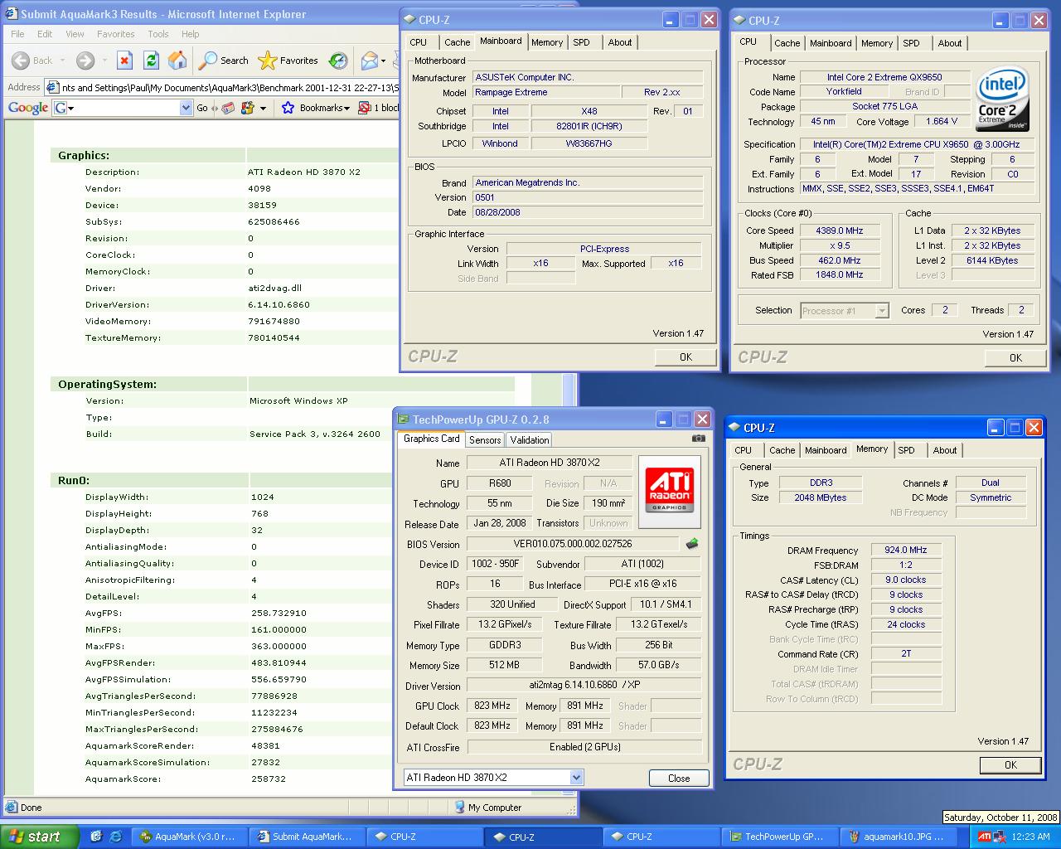Screen dimensions: 1061x849
Task: Click the network icon in the system tray
Action: pyautogui.click(x=999, y=837)
